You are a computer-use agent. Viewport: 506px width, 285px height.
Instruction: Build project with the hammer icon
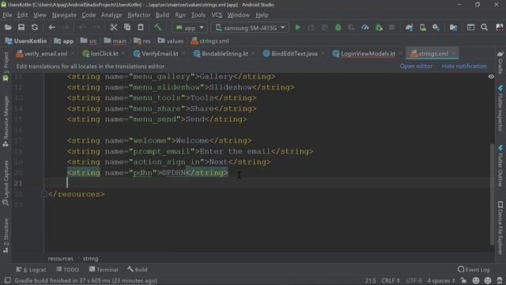click(x=158, y=28)
